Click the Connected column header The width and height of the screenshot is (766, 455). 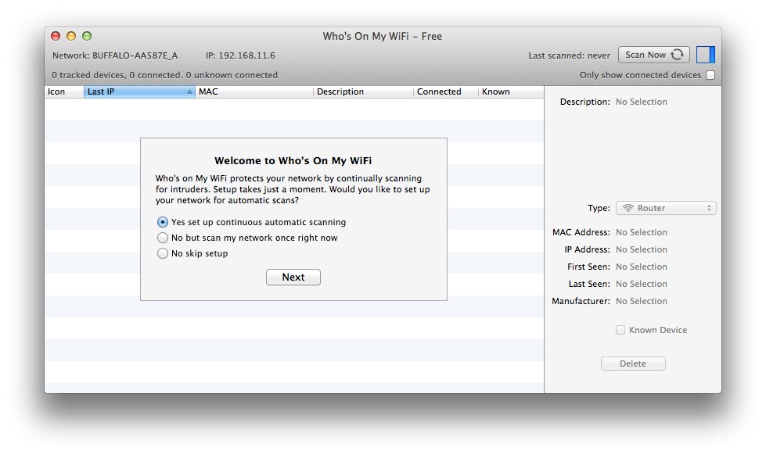(445, 91)
